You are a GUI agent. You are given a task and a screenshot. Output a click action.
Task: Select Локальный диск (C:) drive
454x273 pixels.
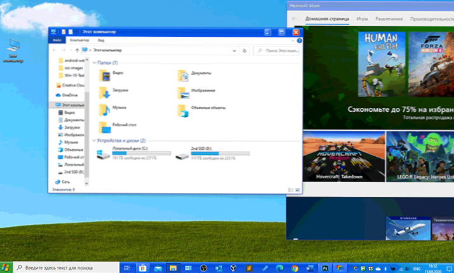tap(133, 153)
